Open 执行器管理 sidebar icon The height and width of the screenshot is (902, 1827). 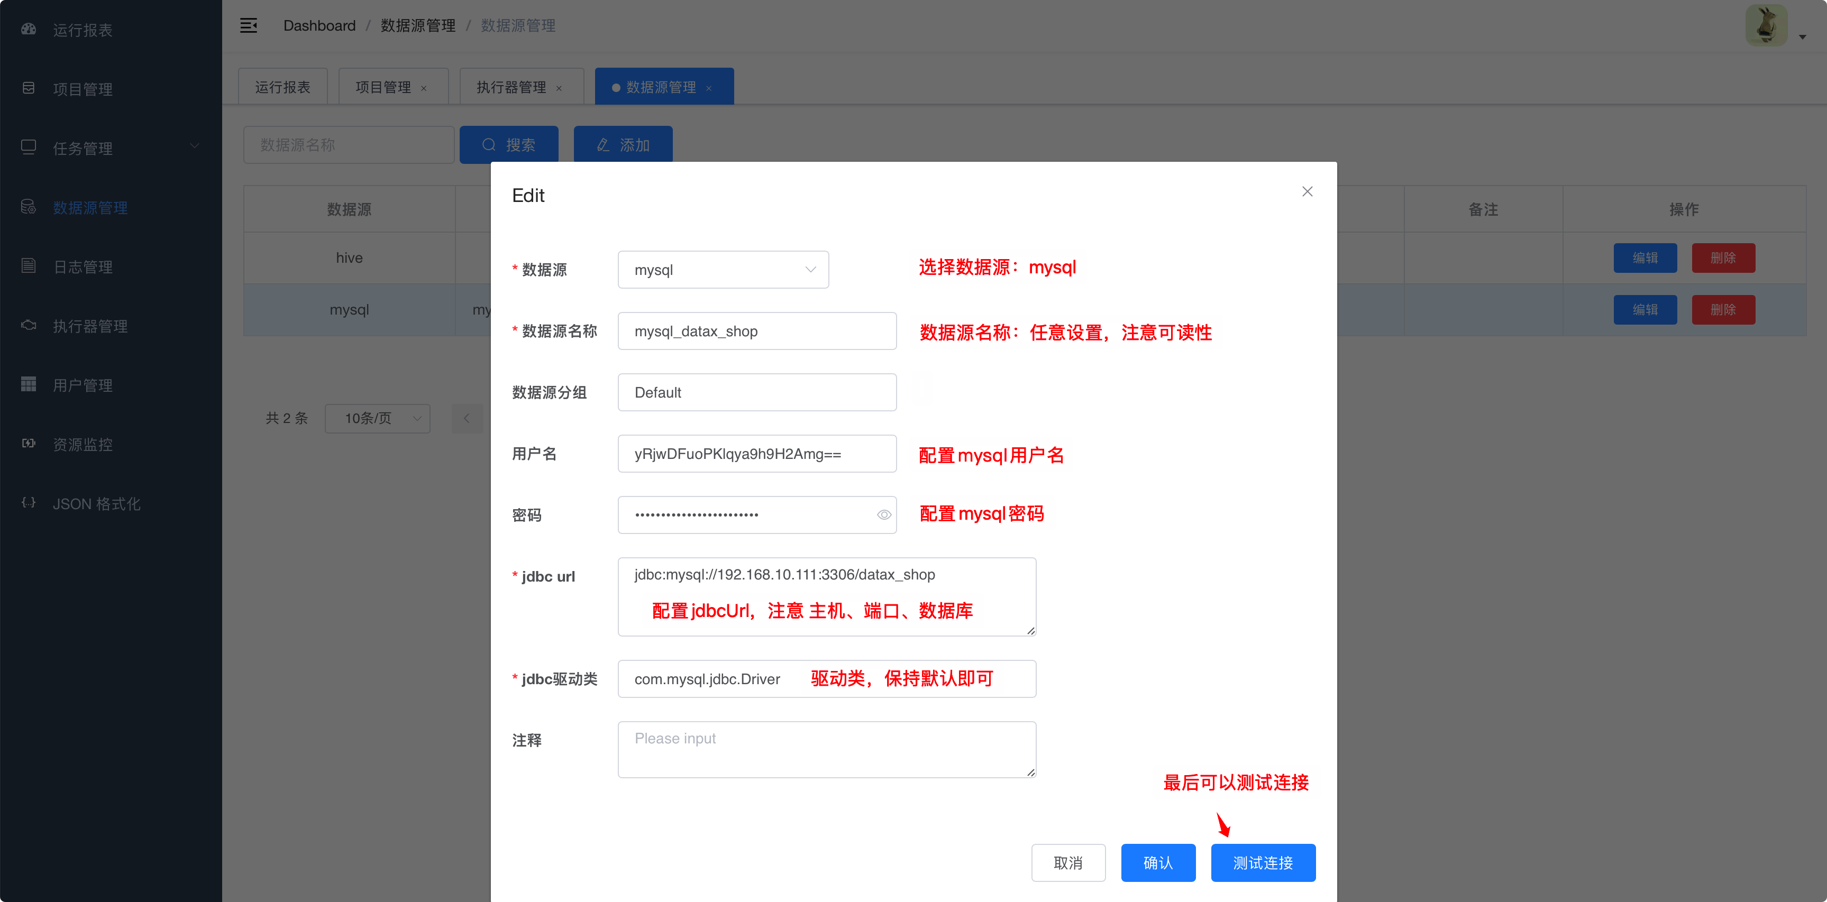(x=29, y=326)
